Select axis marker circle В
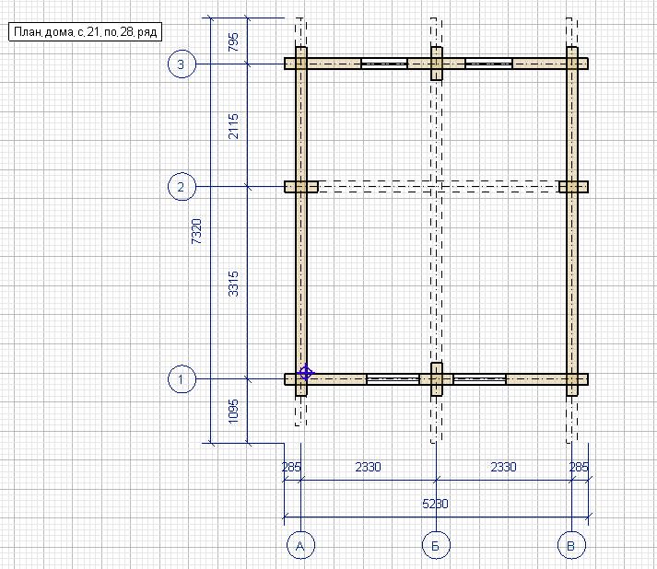 point(571,545)
